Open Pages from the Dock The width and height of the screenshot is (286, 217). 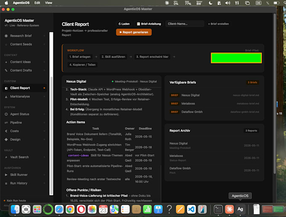(x=180, y=209)
